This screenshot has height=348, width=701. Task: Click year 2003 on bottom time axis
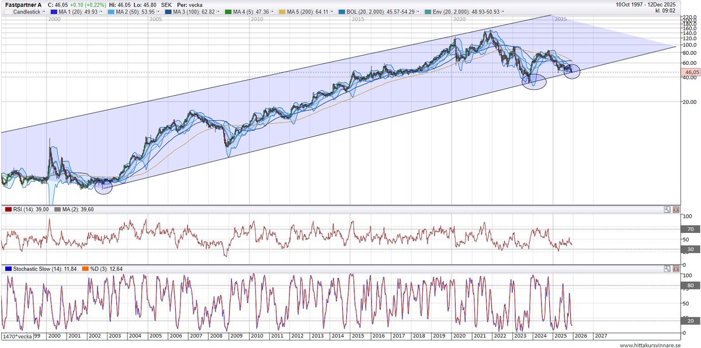click(114, 336)
